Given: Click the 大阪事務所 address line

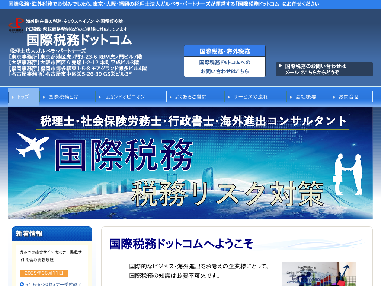Looking at the screenshot, I should (73, 63).
